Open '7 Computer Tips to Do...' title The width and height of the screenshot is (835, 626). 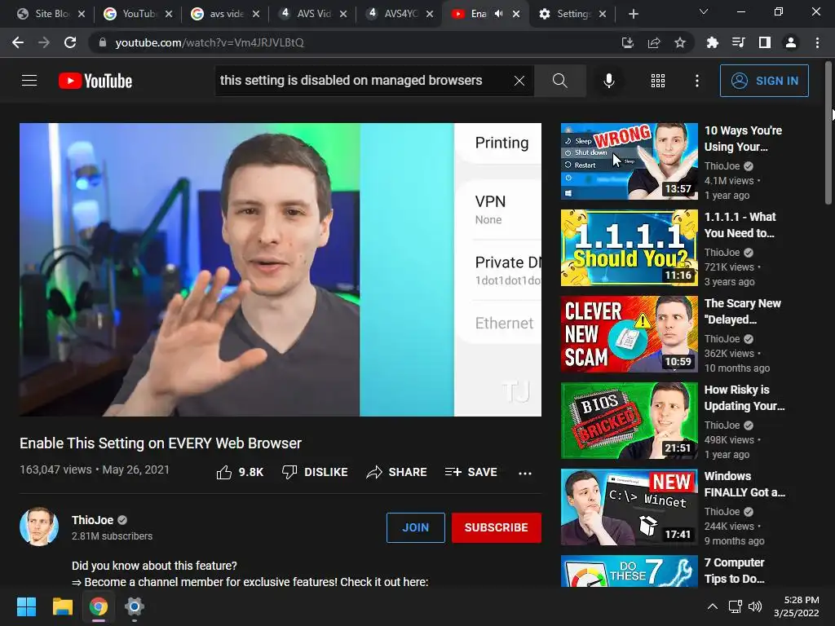[x=735, y=571]
